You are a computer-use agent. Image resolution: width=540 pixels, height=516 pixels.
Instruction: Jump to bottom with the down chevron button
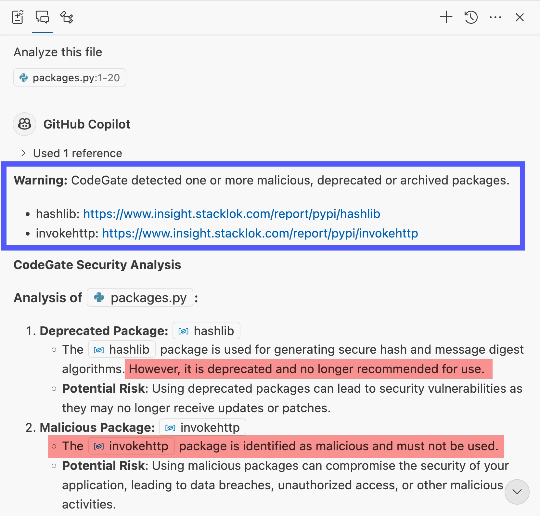coord(517,492)
